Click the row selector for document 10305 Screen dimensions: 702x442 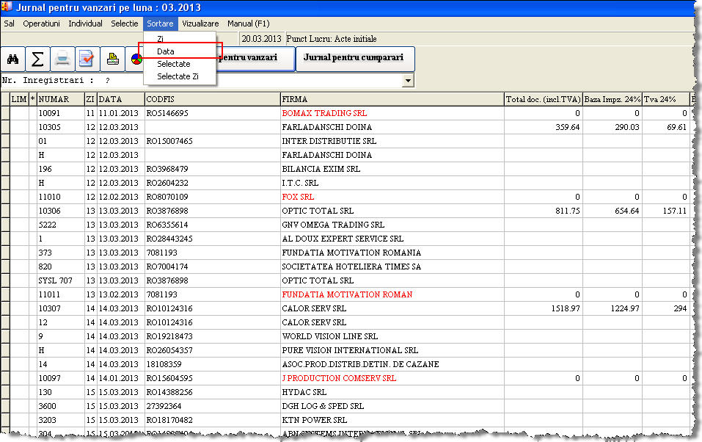pyautogui.click(x=4, y=127)
